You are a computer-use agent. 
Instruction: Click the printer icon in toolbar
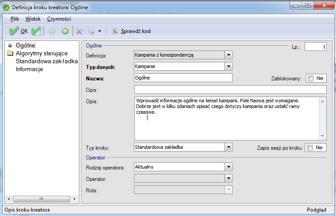tap(92, 31)
